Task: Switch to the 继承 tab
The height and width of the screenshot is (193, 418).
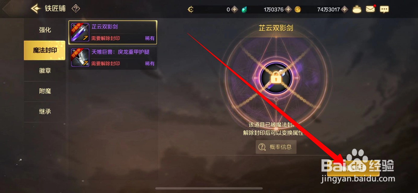Action: [45, 112]
